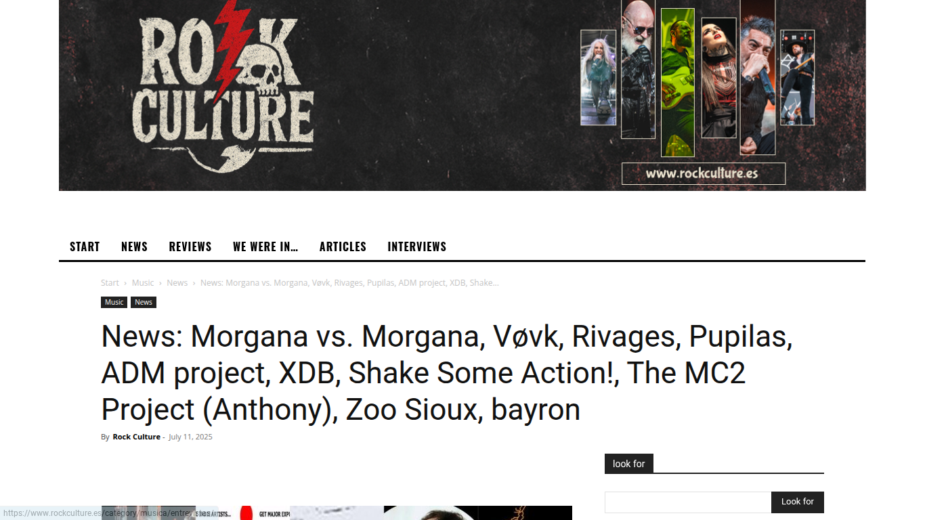Viewport: 925px width, 520px height.
Task: Click the white-haired singer photo in banner
Action: pyautogui.click(x=599, y=78)
